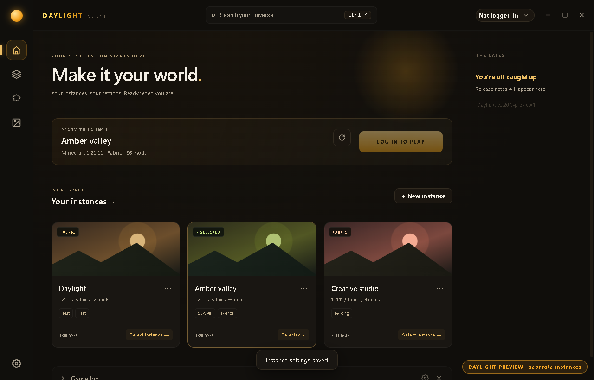594x380 pixels.
Task: Open the screenshots image sidebar icon
Action: (17, 122)
